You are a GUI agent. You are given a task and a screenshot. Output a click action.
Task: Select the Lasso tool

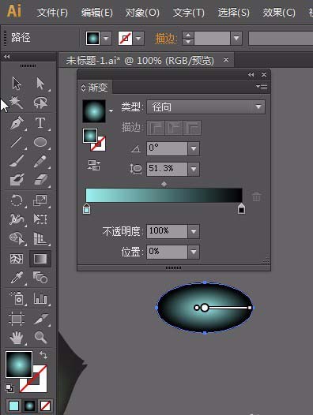(x=40, y=103)
